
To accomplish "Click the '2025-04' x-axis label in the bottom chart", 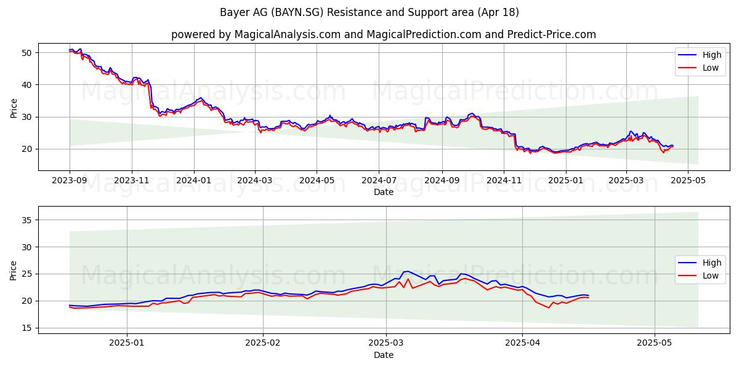I will pos(522,344).
